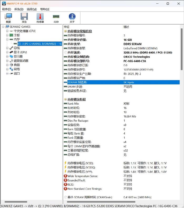Click the lightning icon for 内存模块电压 (VPP)

(x=65, y=171)
